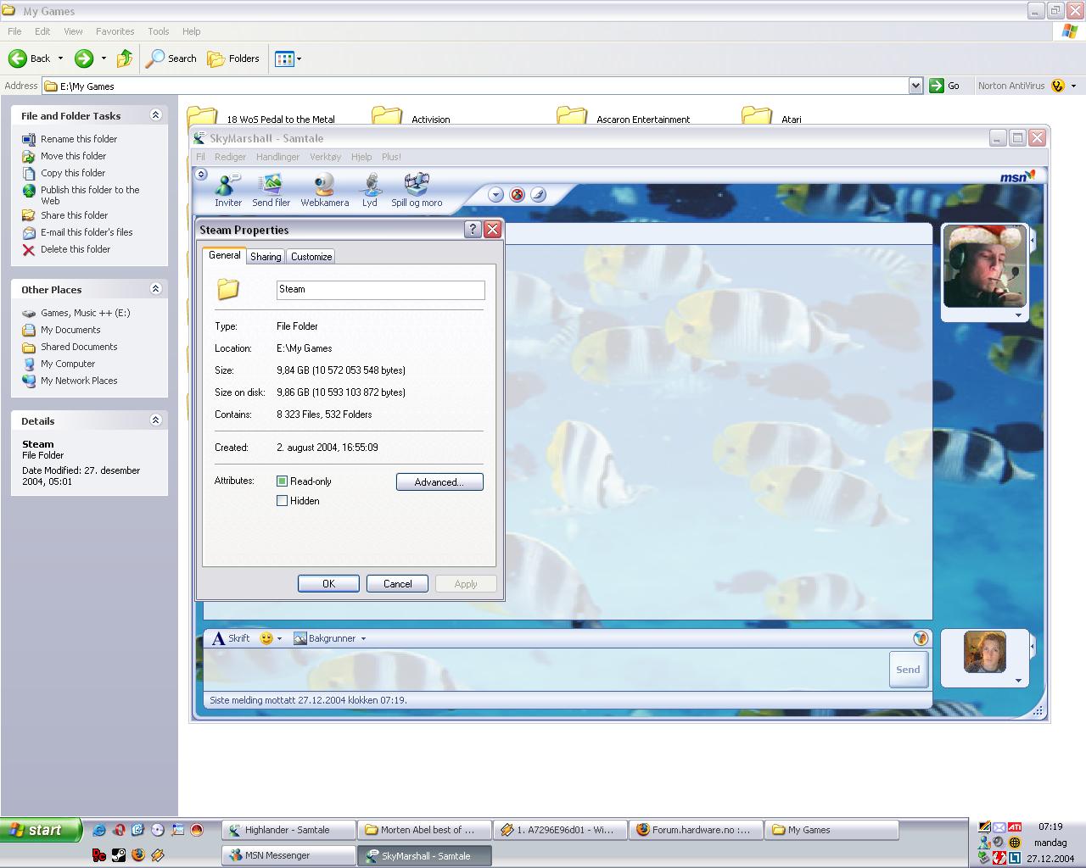Toggle Folders pane in Explorer
The height and width of the screenshot is (868, 1086).
(233, 58)
